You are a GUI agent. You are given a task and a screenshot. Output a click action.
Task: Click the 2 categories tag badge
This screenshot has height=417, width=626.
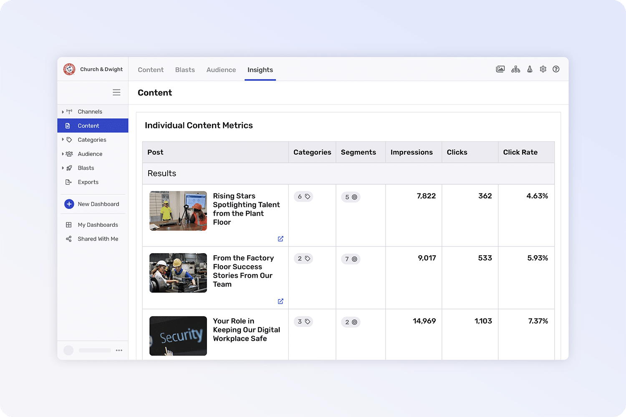pyautogui.click(x=303, y=259)
